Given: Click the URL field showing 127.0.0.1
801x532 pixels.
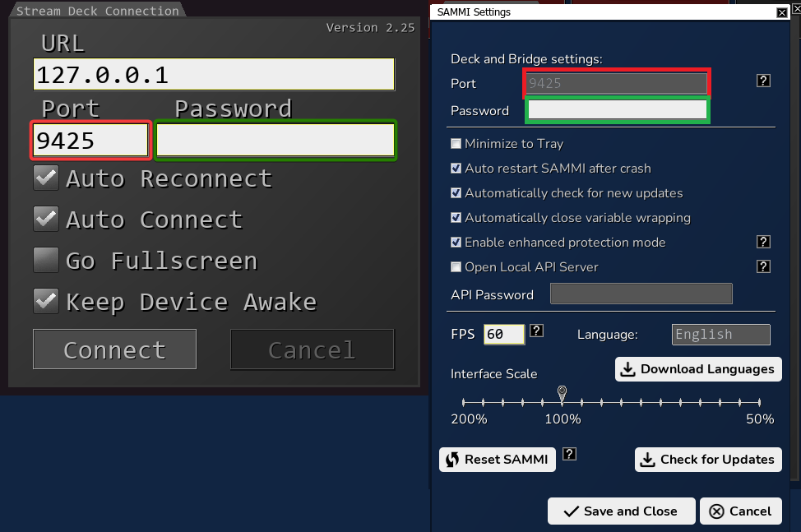Looking at the screenshot, I should point(214,75).
